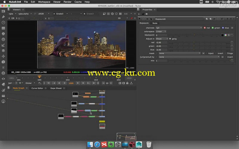Enable the fringe checkbox
This screenshot has height=149, width=239.
tap(226, 53)
